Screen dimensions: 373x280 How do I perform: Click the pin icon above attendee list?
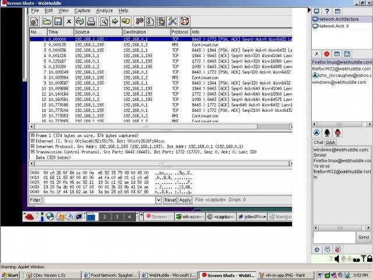[316, 54]
